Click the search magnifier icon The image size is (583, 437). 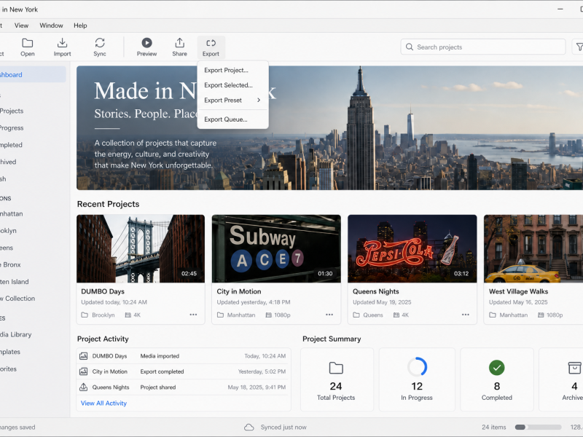[x=410, y=47]
